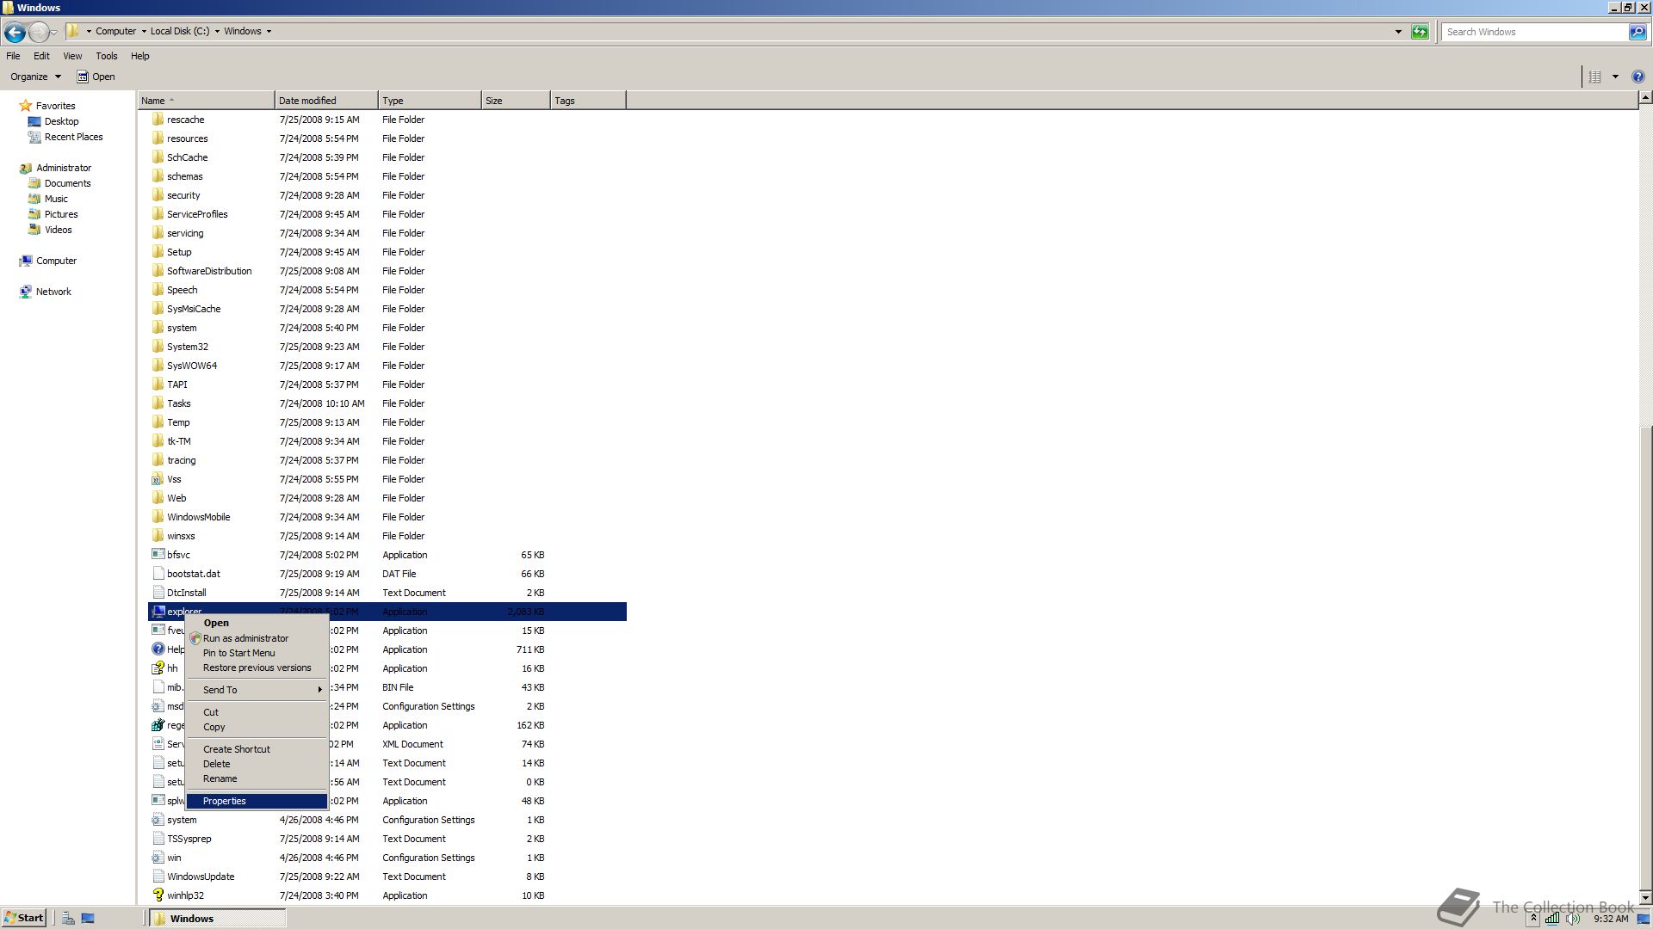Image resolution: width=1653 pixels, height=929 pixels.
Task: Expand the hidden tray icons arrow
Action: [1533, 919]
